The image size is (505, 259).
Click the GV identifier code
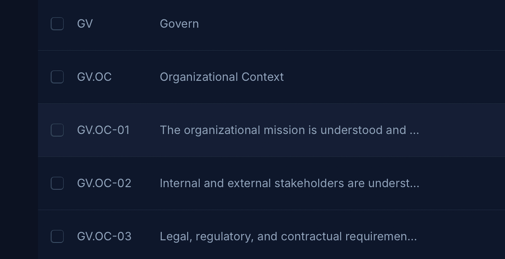(x=85, y=24)
